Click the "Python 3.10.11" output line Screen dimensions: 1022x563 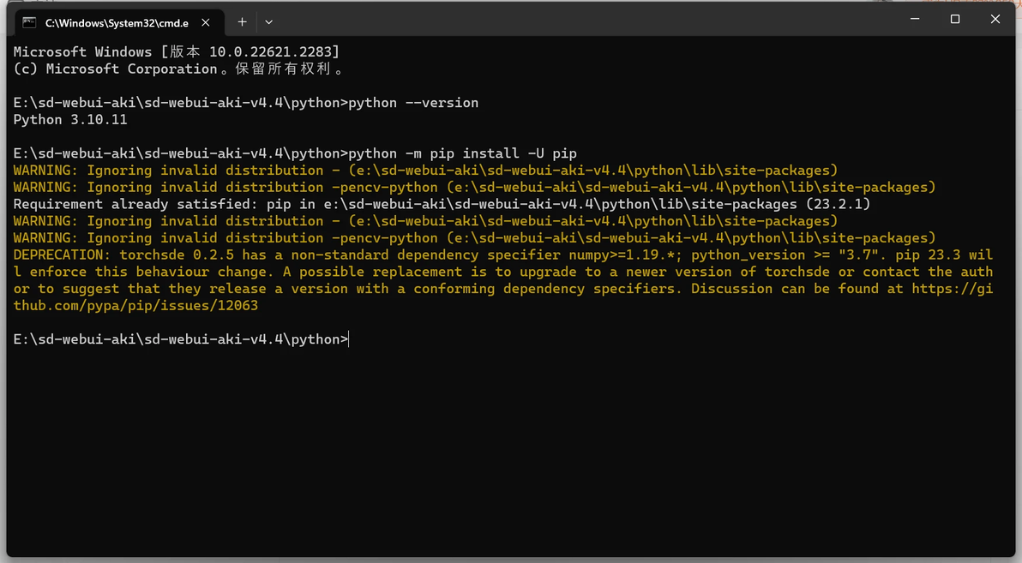coord(70,120)
